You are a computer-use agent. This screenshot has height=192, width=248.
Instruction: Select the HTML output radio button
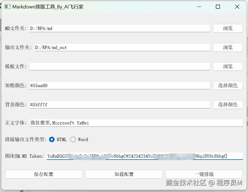[52, 139]
